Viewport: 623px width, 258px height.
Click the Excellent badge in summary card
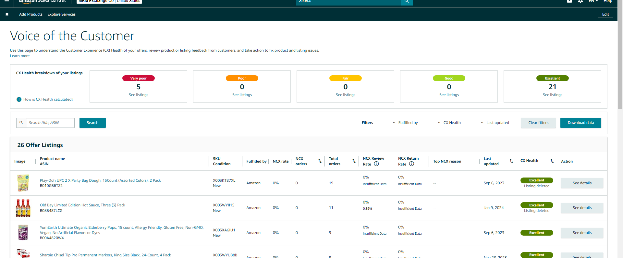(553, 78)
